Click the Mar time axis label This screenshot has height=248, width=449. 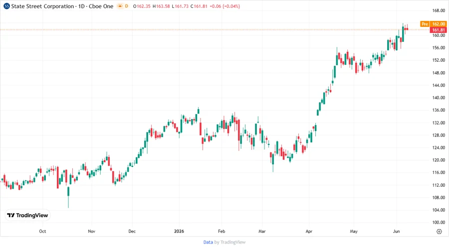coord(262,231)
